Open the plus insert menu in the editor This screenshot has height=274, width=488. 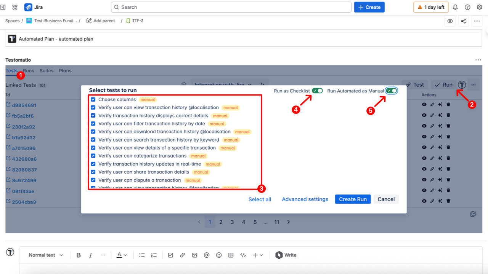tap(255, 255)
